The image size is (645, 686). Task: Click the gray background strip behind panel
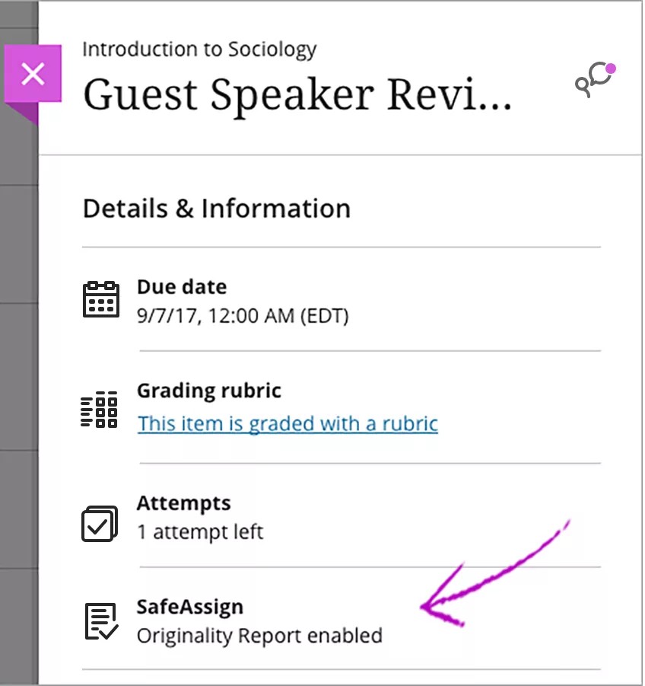pyautogui.click(x=18, y=381)
